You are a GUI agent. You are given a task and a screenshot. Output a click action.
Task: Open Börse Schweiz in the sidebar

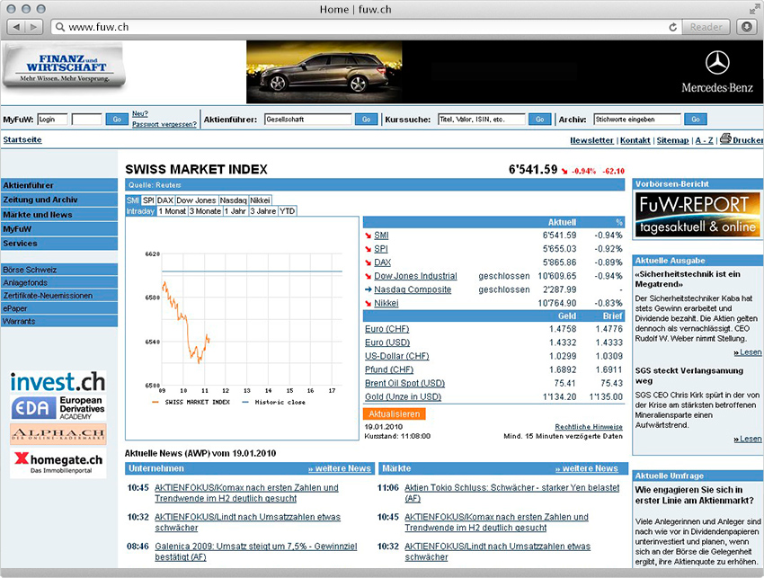pos(59,270)
